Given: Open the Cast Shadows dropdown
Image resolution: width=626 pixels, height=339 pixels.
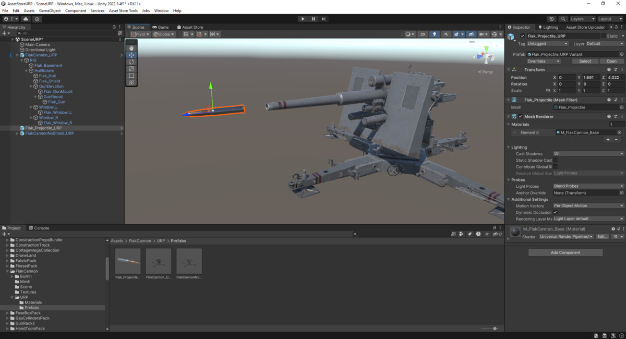Looking at the screenshot, I should coord(588,154).
